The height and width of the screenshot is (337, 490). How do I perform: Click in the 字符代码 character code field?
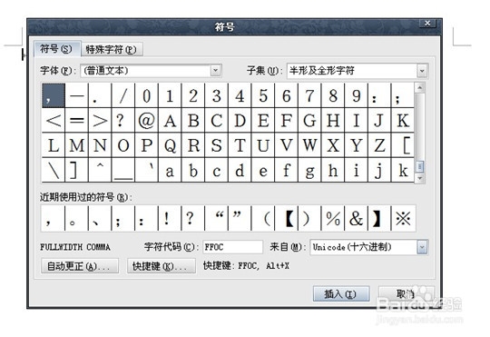pos(233,247)
